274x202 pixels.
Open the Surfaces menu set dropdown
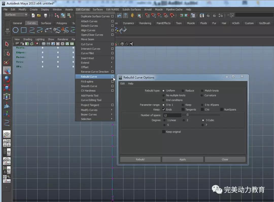tap(16, 15)
